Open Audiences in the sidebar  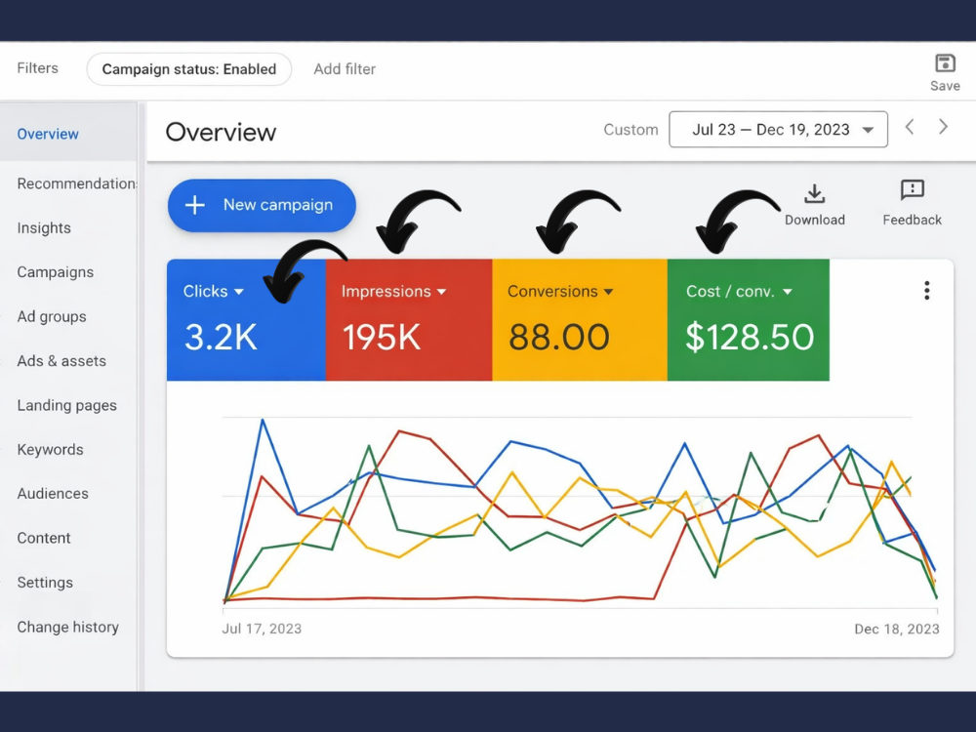[53, 494]
